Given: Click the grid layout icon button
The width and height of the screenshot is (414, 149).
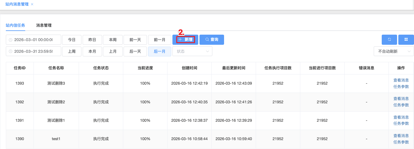Looking at the screenshot, I should [x=406, y=40].
